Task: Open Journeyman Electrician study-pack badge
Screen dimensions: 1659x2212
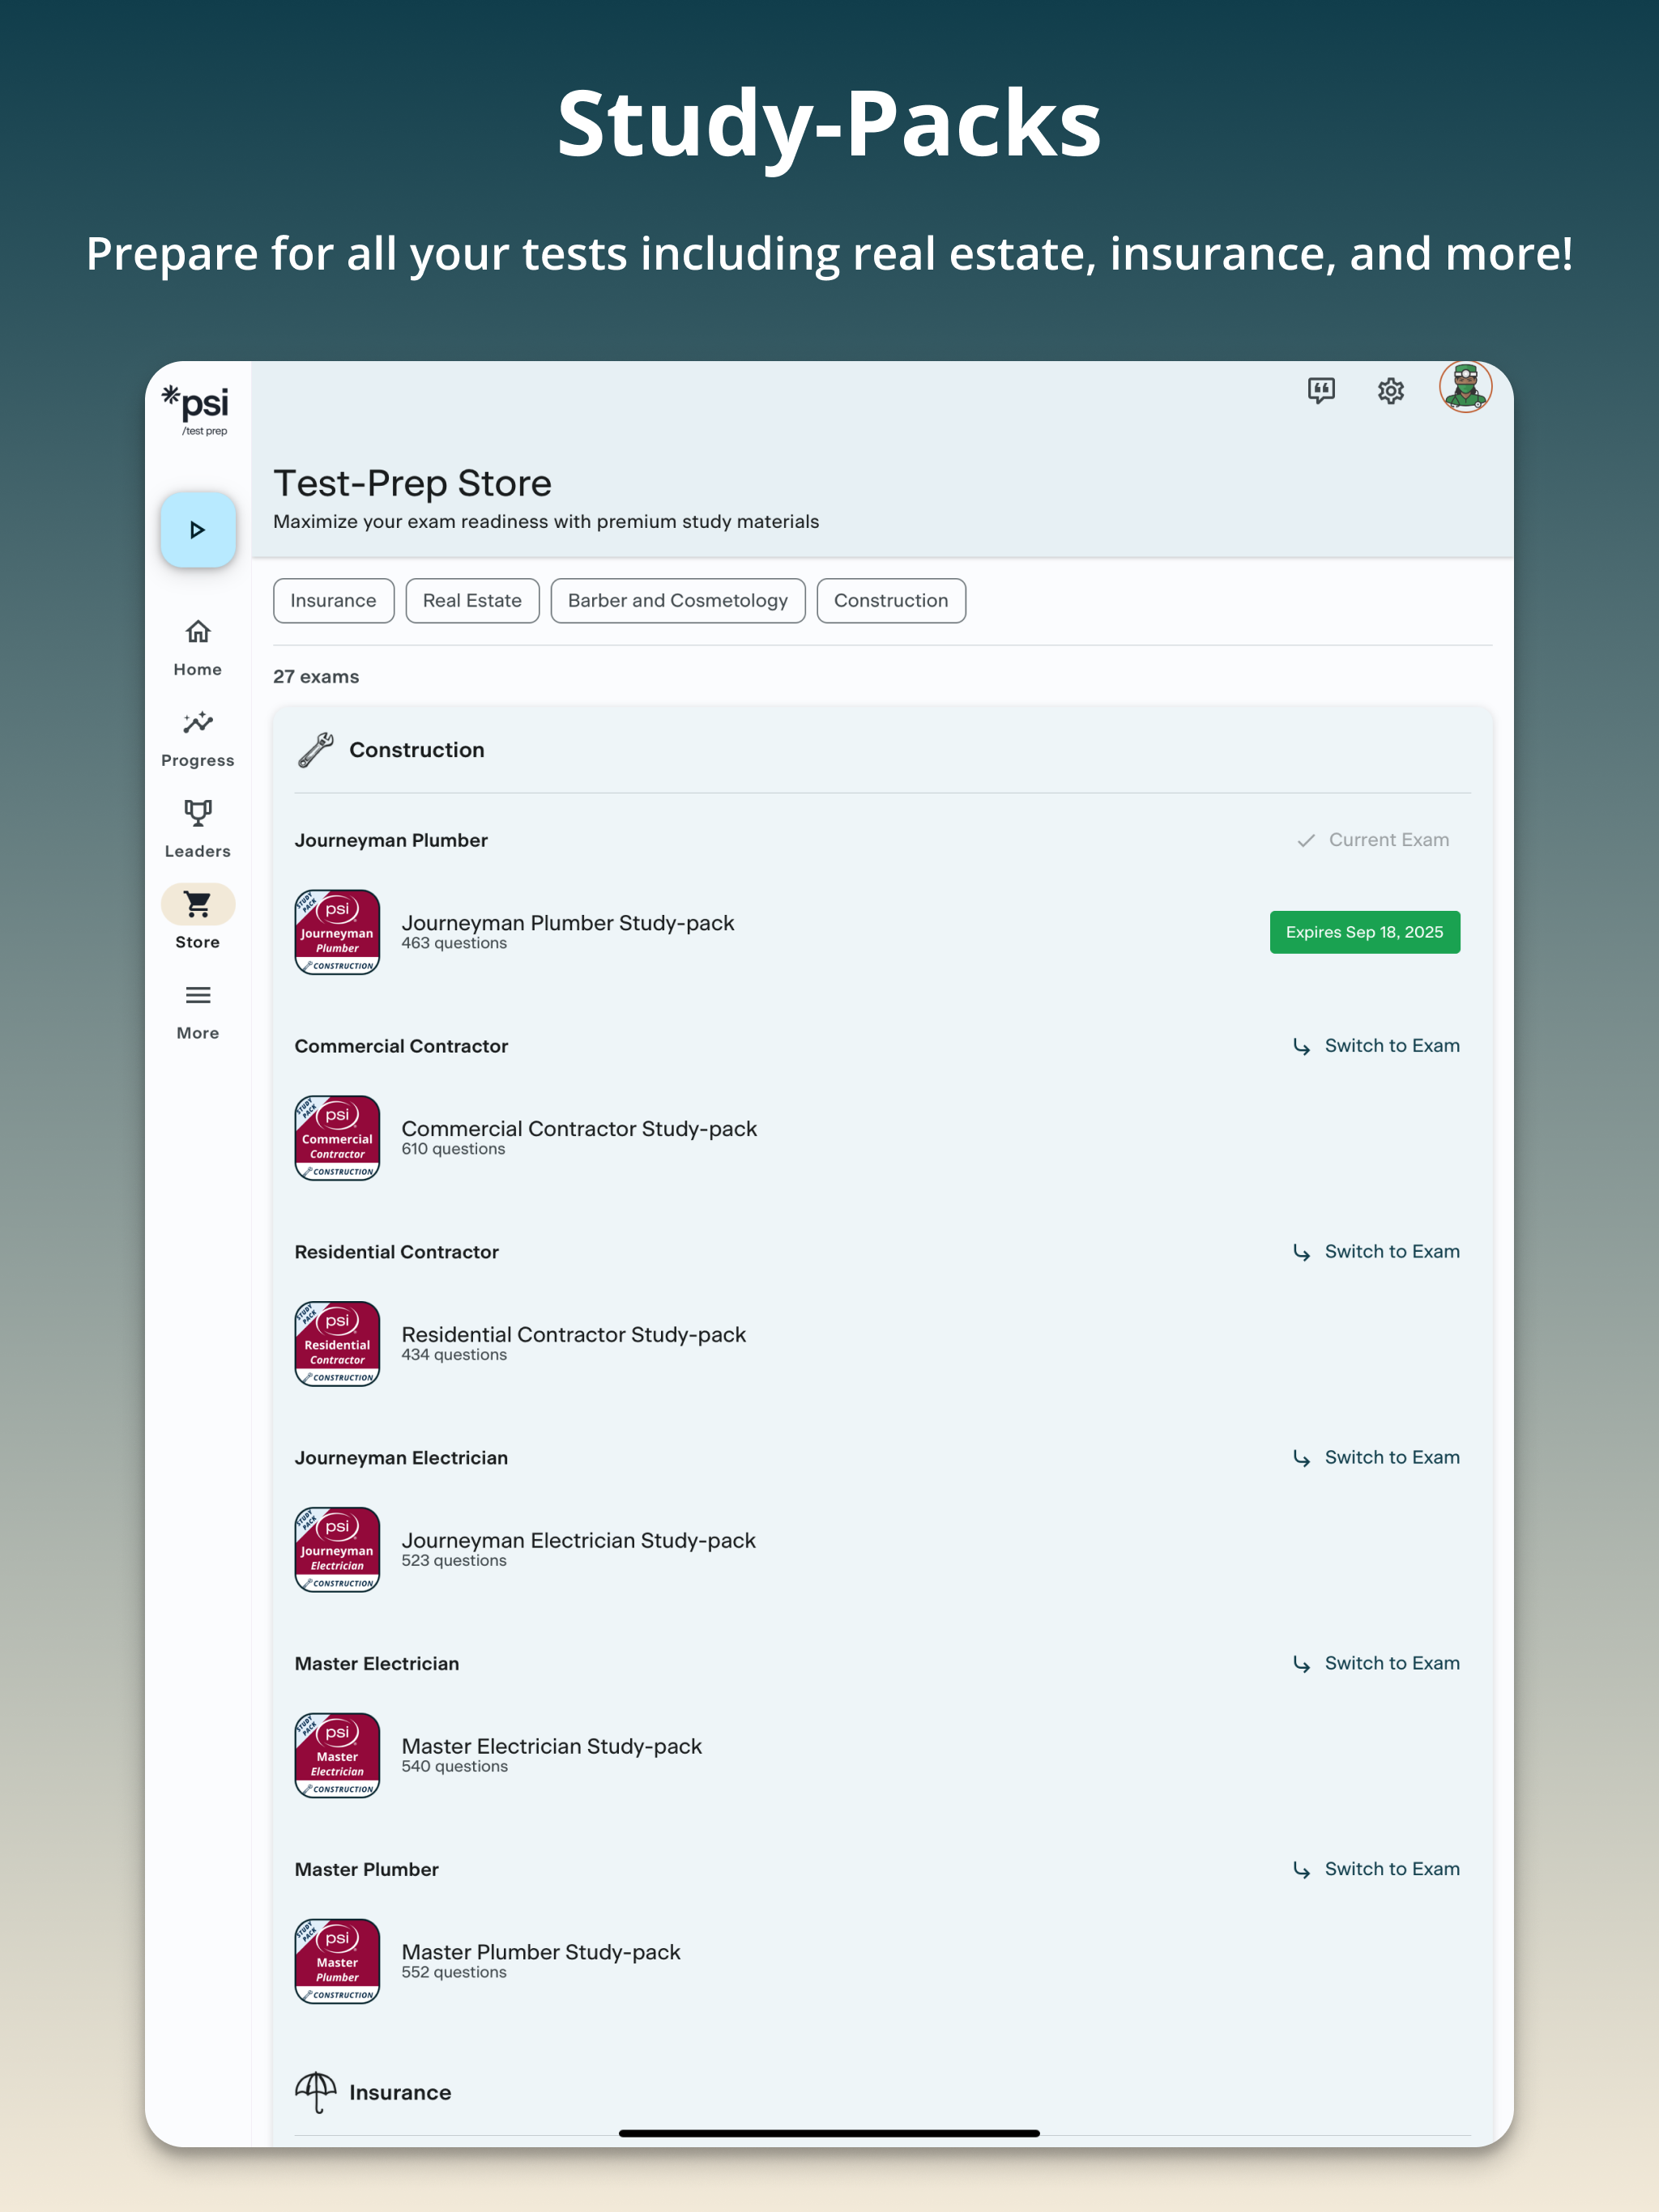Action: pyautogui.click(x=337, y=1550)
